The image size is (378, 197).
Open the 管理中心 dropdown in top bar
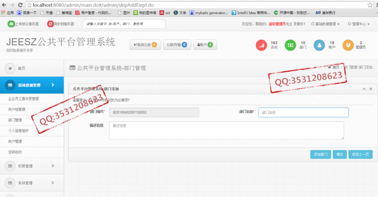(359, 24)
